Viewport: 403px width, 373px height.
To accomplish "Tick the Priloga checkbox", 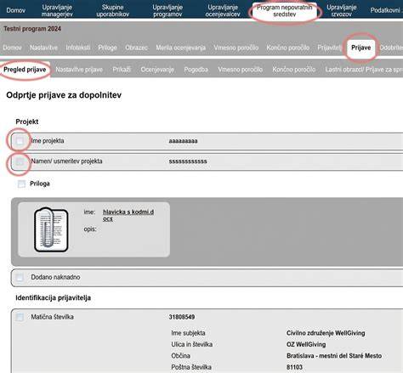I will (21, 184).
